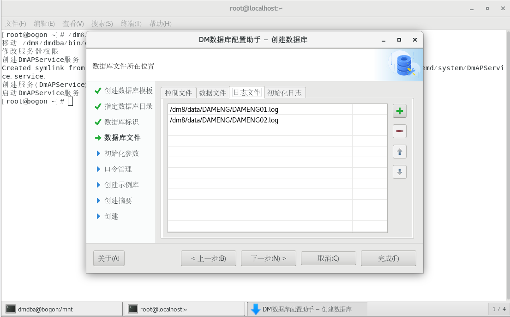The image size is (510, 317).
Task: Move selected log file down with arrow button
Action: [399, 172]
